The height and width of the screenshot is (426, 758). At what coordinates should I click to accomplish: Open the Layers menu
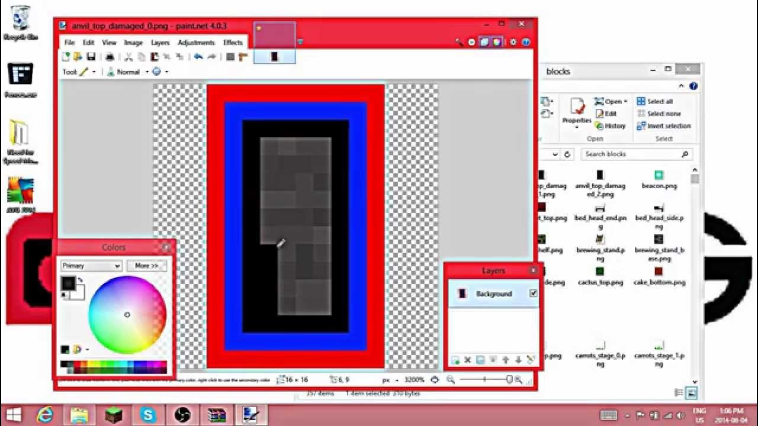[160, 43]
